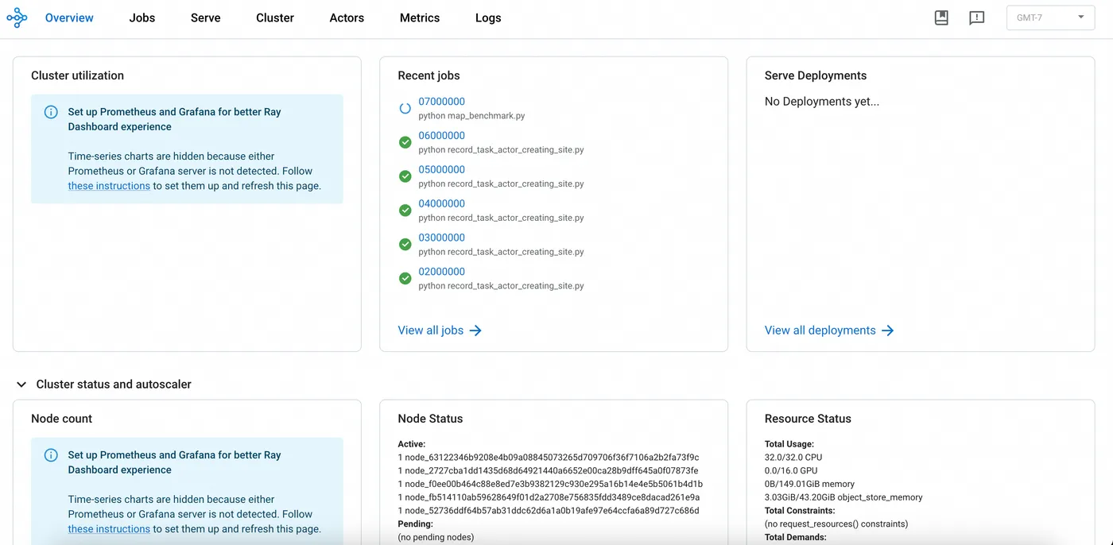Open the Jobs tab
The image size is (1113, 545).
142,17
